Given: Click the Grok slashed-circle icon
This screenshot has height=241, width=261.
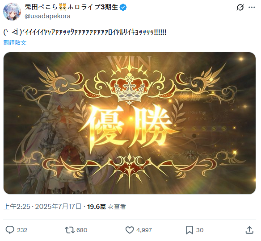Looking at the screenshot, I should click(x=240, y=7).
